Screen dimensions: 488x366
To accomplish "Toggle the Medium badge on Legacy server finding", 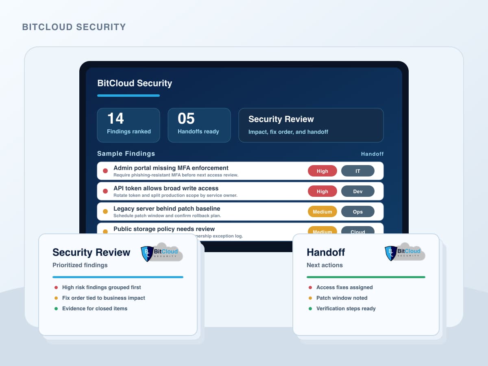I will tap(322, 211).
